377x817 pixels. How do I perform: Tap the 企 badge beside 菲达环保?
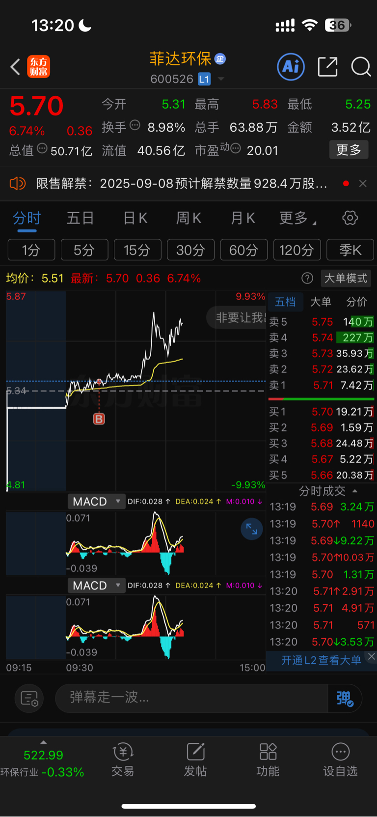coord(220,59)
